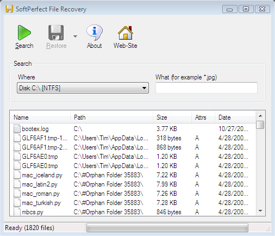
Task: Sort results by the Attrs column header
Action: [x=203, y=117]
